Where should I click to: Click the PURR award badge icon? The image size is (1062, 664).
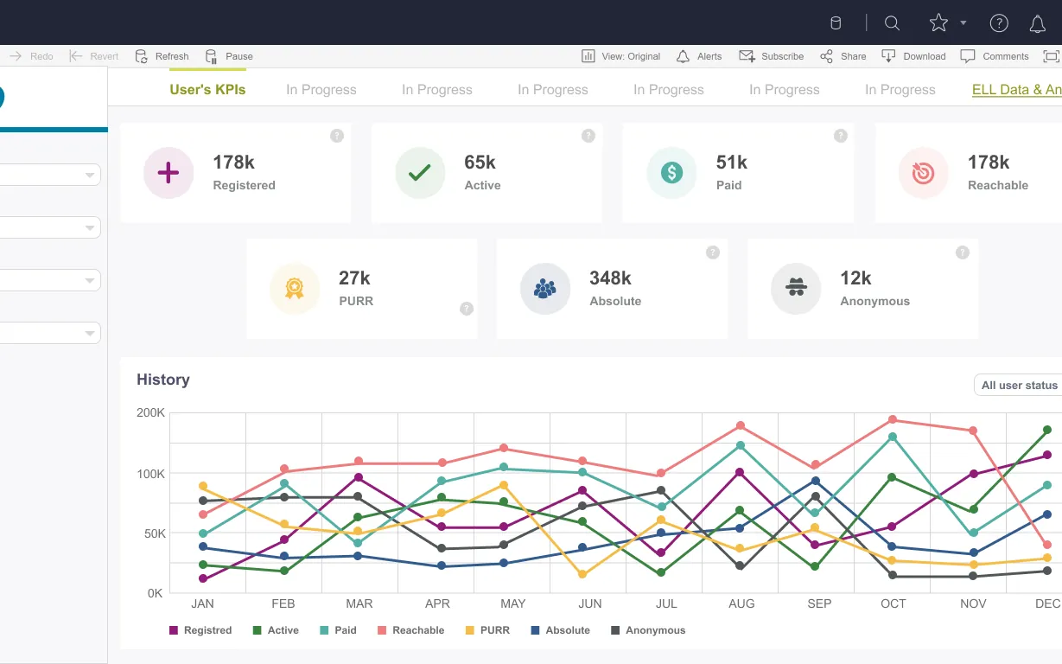[295, 289]
